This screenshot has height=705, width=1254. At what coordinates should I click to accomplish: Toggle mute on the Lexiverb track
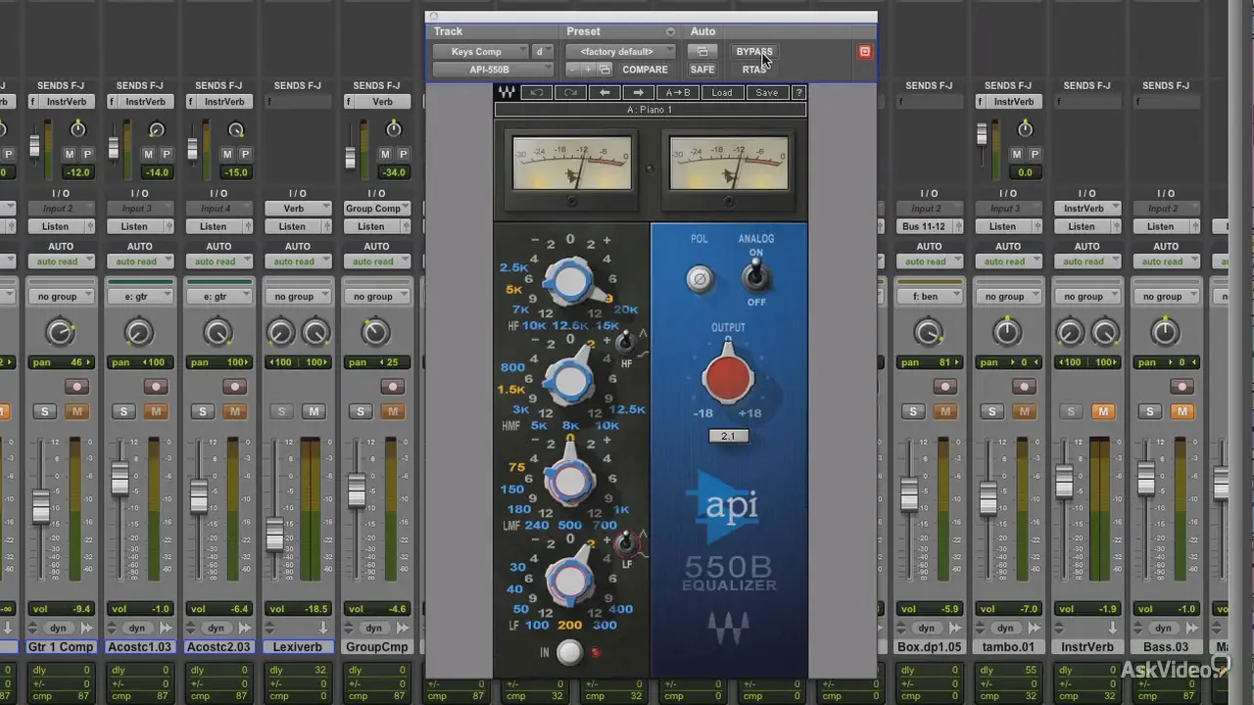coord(313,411)
